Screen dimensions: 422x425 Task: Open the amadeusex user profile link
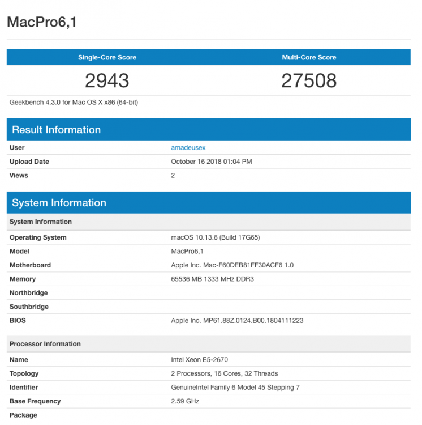(x=188, y=148)
